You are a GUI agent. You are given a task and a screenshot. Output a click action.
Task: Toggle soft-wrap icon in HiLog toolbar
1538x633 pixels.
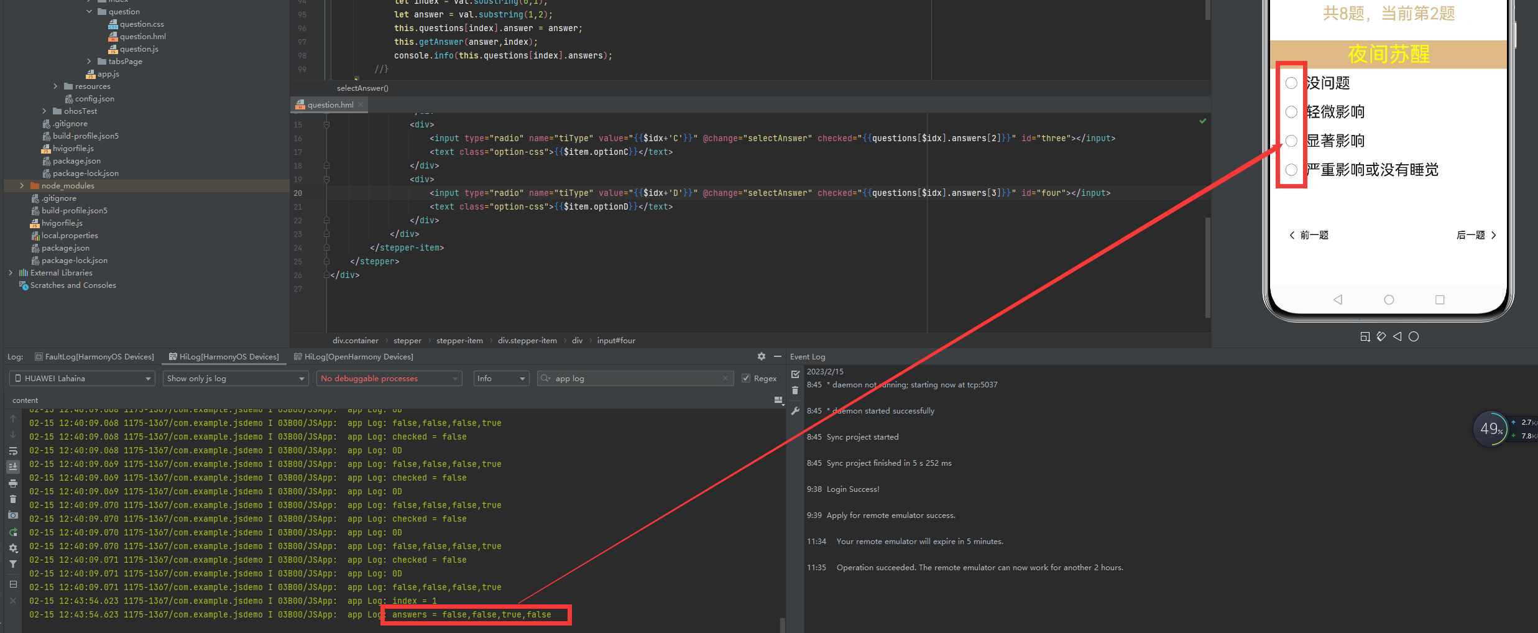click(13, 451)
